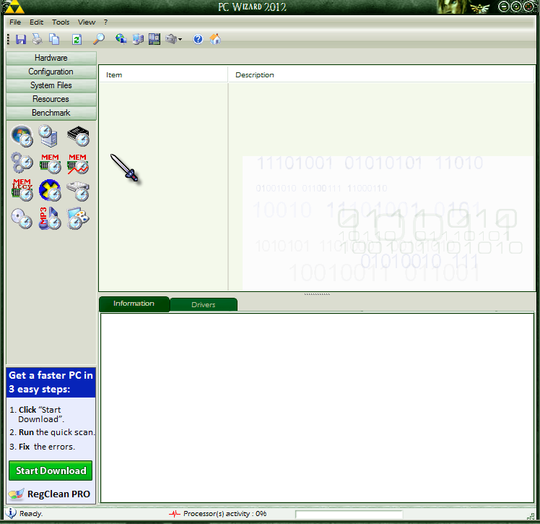The image size is (540, 524).
Task: Run the paint palette graphics benchmark icon
Action: pos(78,218)
